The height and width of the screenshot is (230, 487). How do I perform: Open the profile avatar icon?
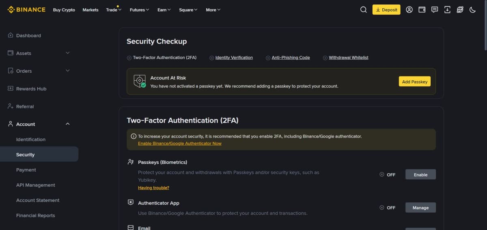409,10
